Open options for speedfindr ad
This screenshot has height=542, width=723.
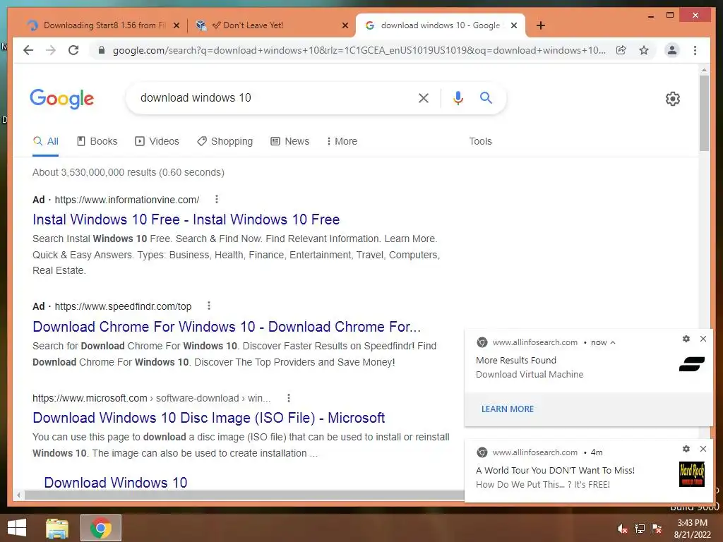click(209, 306)
